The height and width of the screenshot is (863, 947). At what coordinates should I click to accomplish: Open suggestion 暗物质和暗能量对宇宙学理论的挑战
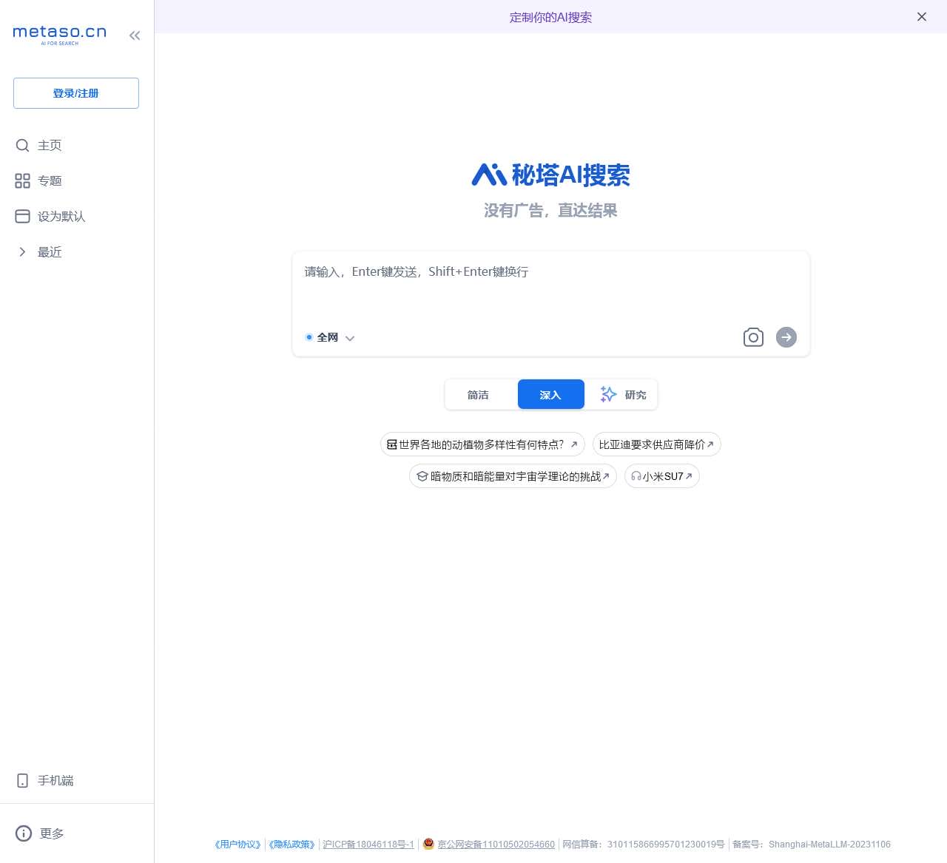pos(513,476)
